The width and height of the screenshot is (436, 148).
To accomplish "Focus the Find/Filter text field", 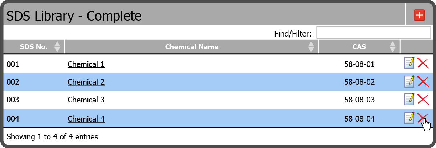I will pos(374,32).
